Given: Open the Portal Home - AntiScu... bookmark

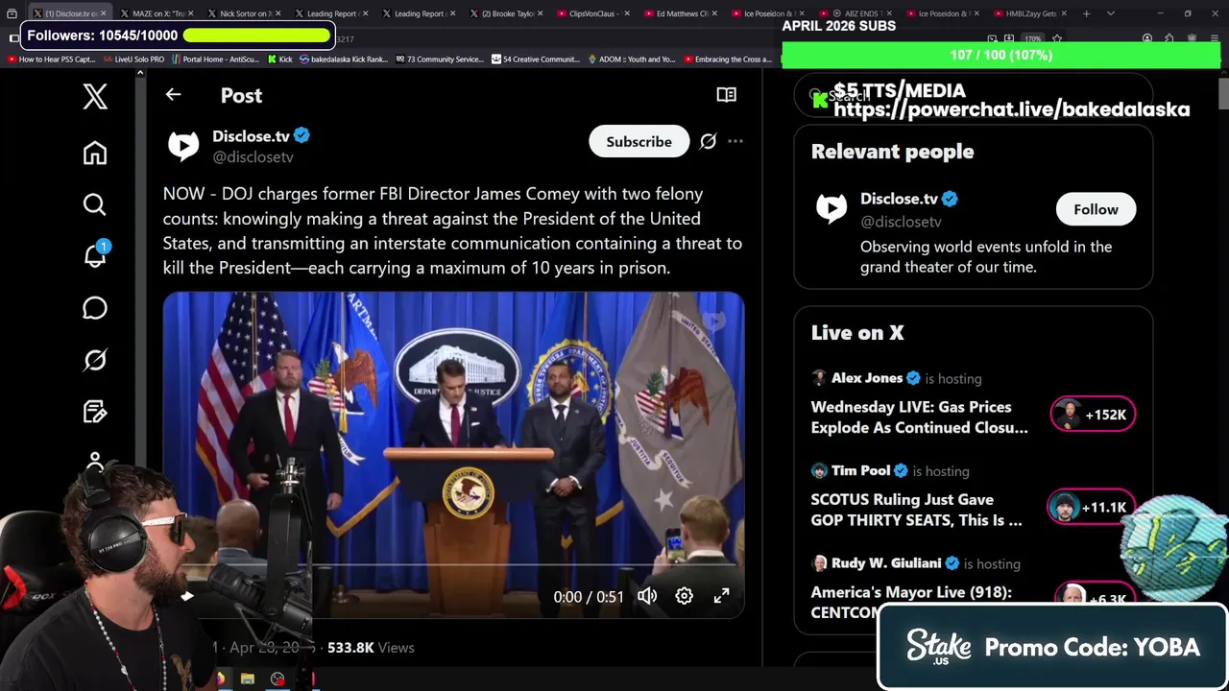Looking at the screenshot, I should (x=215, y=60).
